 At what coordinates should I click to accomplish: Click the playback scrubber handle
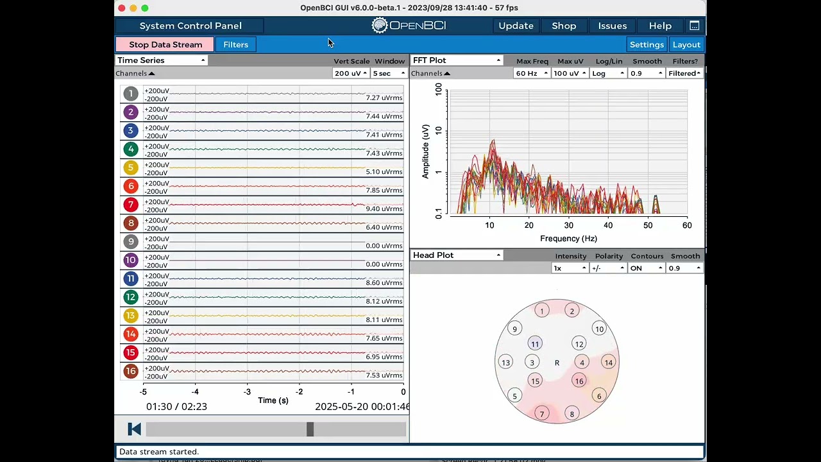tap(310, 429)
